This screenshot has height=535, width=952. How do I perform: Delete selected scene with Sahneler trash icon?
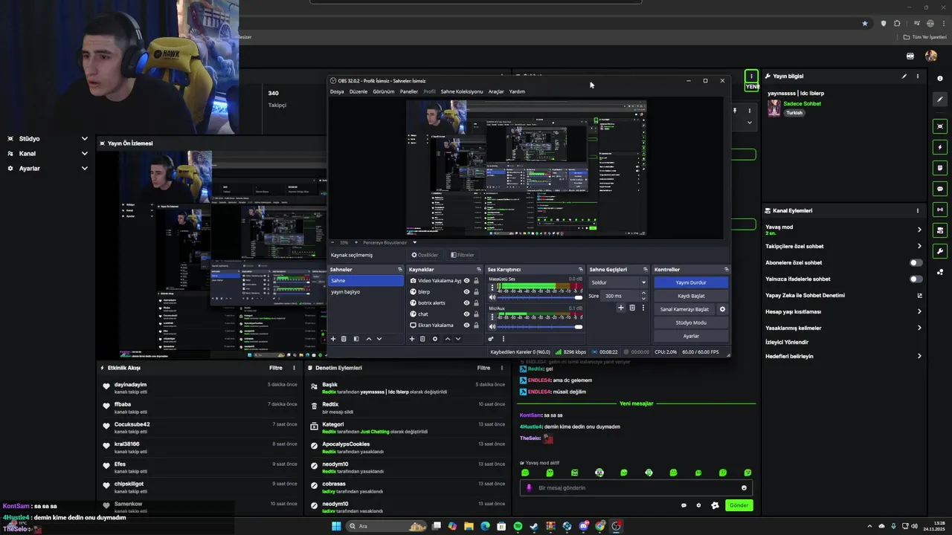(x=344, y=339)
